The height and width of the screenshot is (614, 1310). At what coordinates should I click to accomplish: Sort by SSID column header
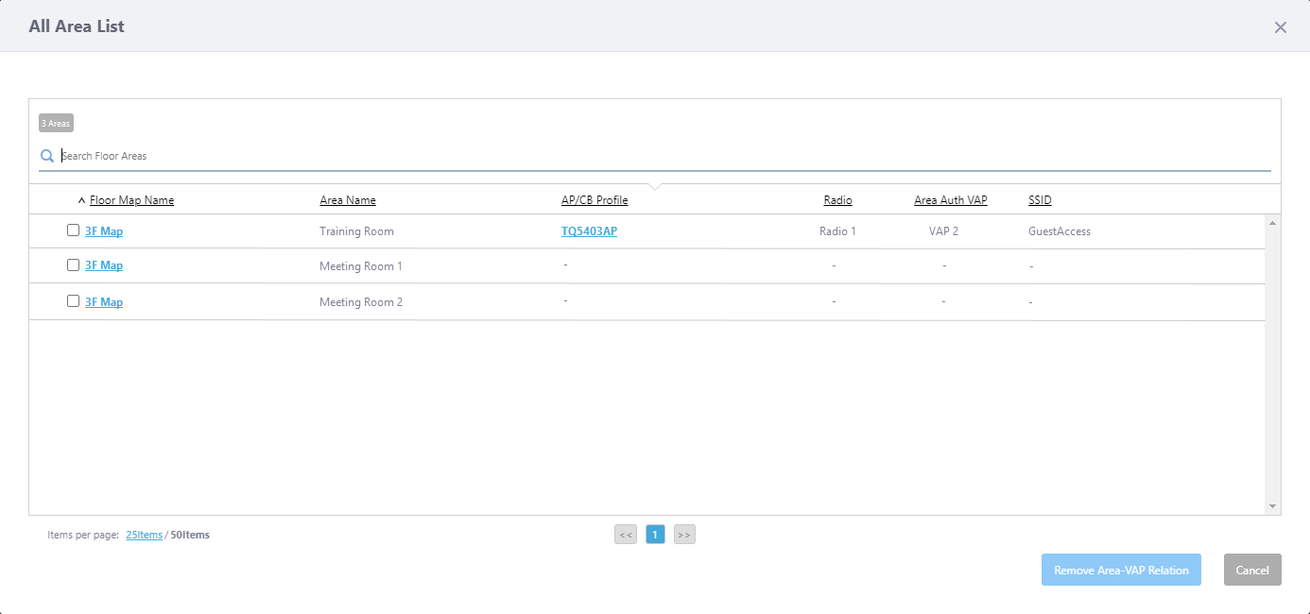1040,200
